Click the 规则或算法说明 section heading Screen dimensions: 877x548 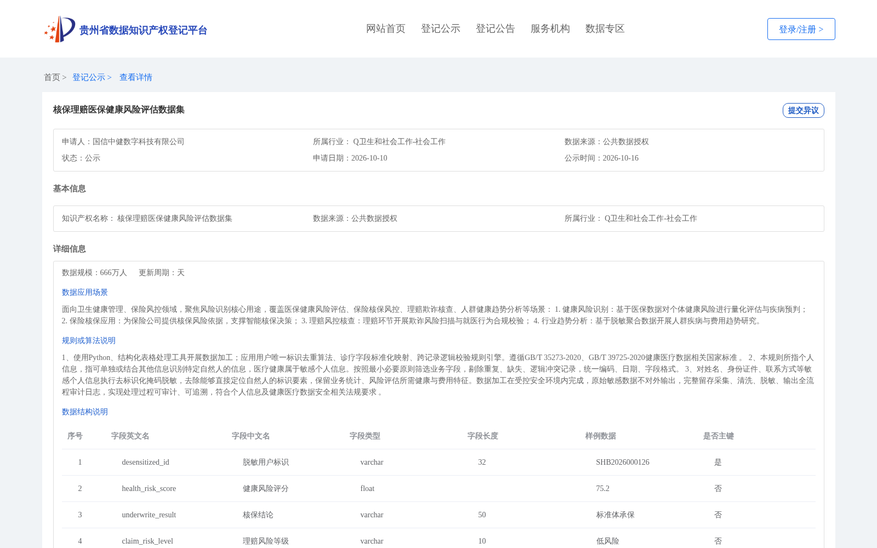click(x=89, y=340)
